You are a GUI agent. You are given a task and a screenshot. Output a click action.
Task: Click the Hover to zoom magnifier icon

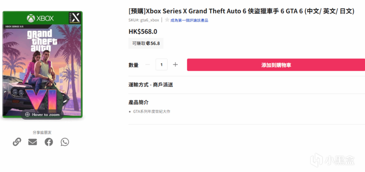pos(27,115)
